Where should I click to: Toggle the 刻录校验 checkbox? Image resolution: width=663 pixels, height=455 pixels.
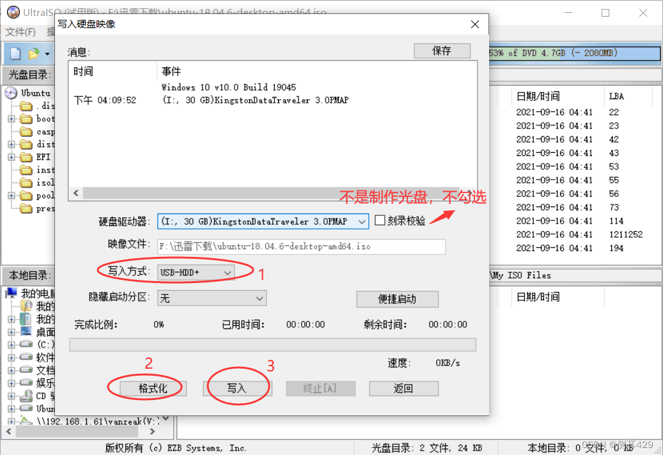pos(380,220)
